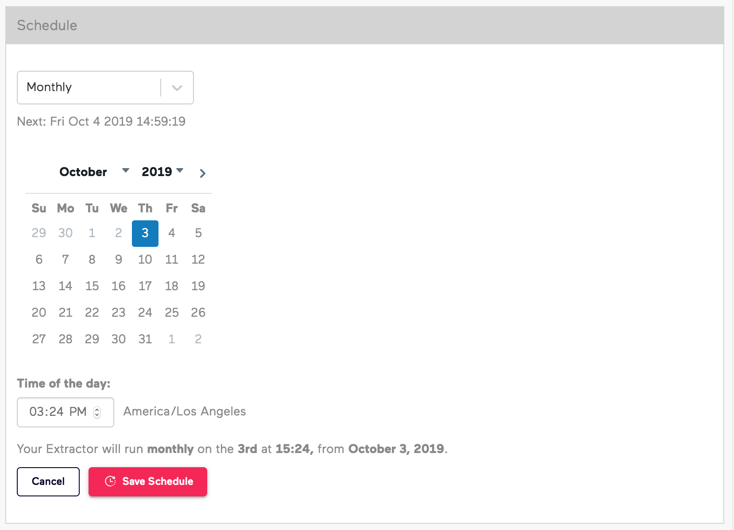Click the America/Los Angeles timezone label
This screenshot has height=530, width=734.
184,411
